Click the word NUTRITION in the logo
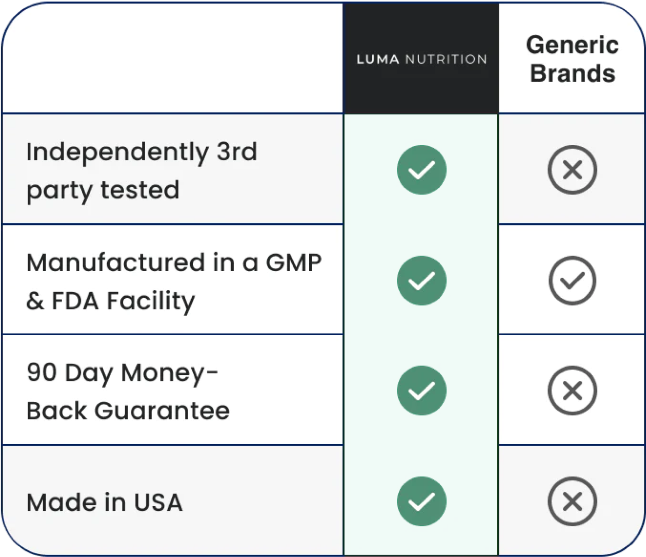 click(446, 59)
